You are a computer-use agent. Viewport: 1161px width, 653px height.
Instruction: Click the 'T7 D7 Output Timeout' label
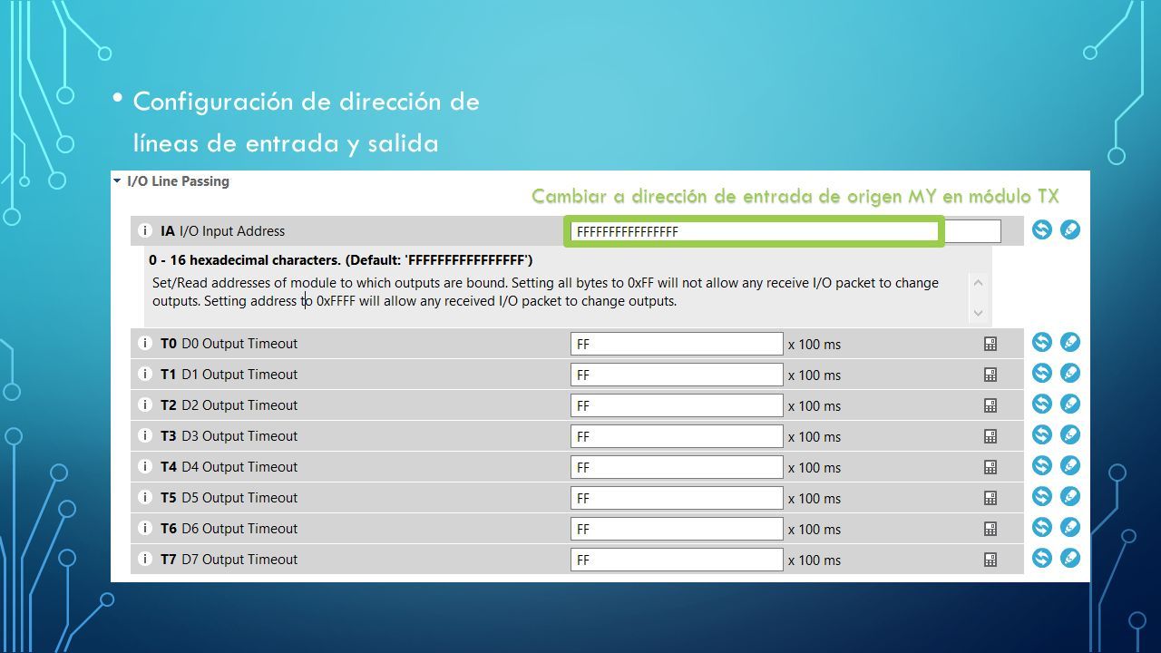coord(229,560)
